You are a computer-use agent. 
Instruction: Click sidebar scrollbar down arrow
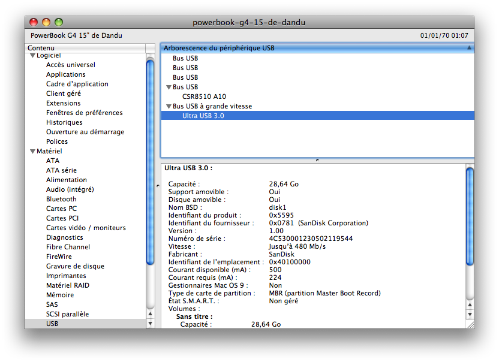point(150,324)
